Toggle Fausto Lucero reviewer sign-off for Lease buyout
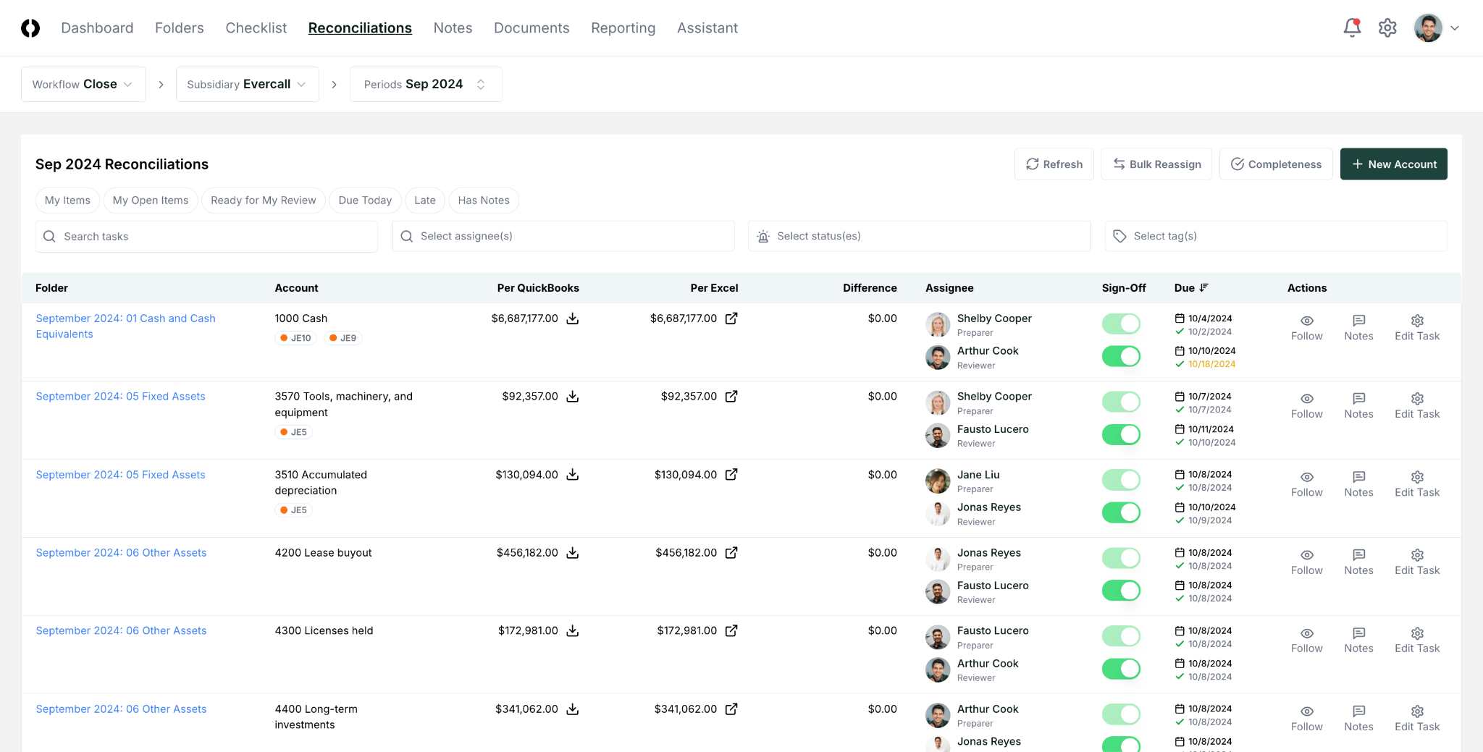The height and width of the screenshot is (752, 1483). [1120, 591]
